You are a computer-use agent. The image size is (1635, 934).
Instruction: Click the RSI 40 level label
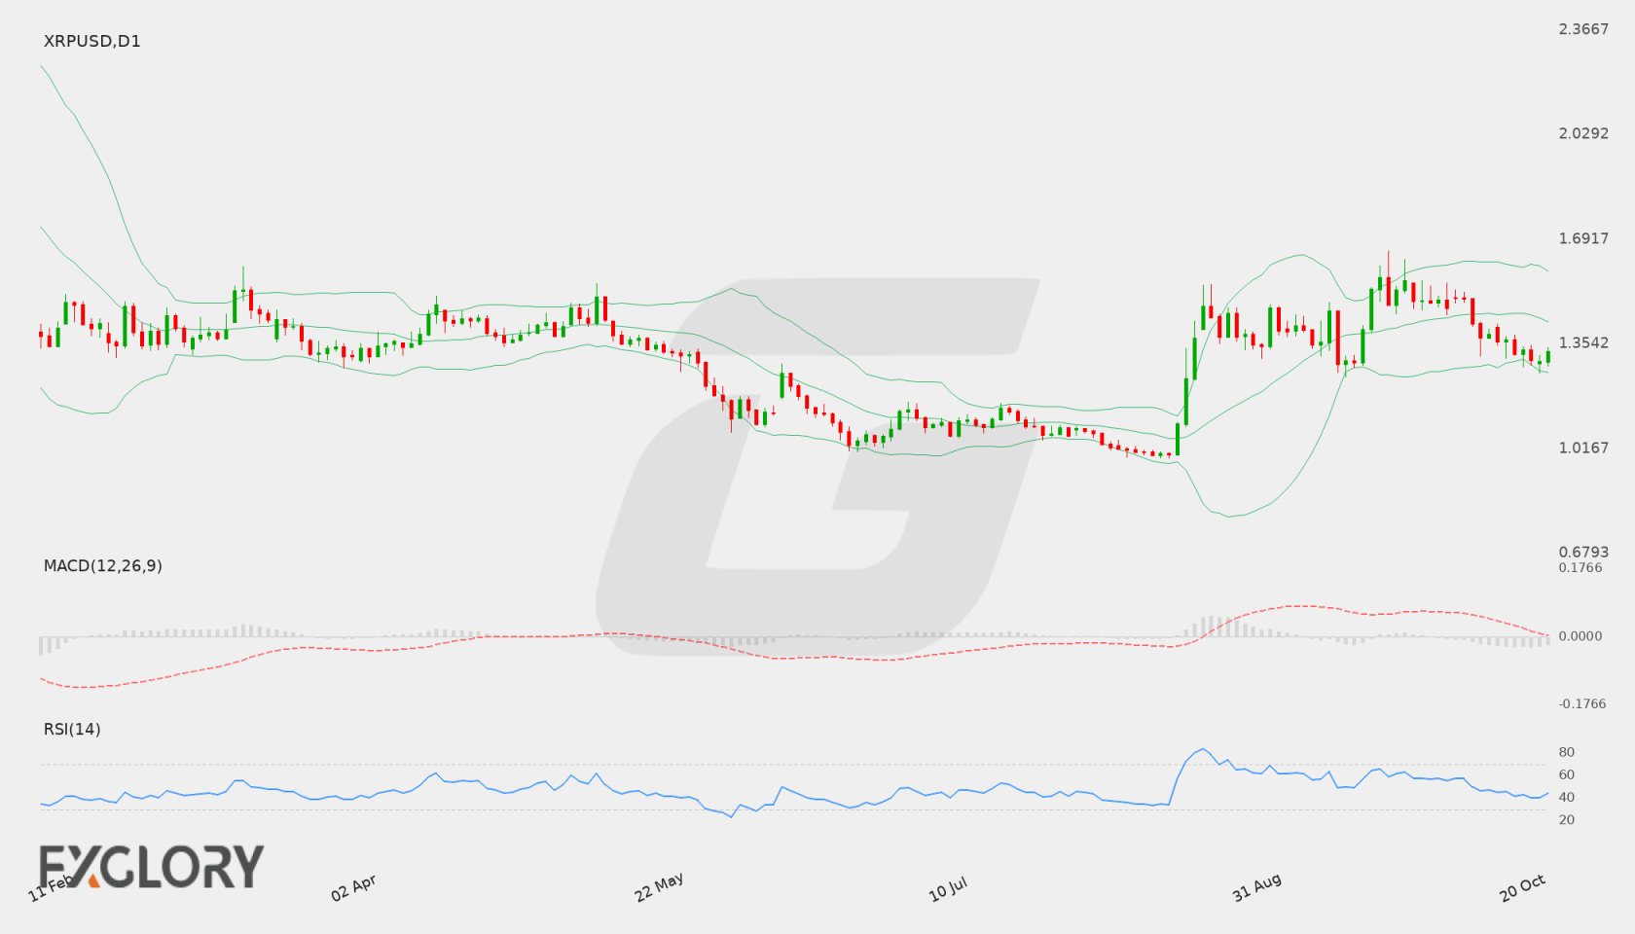pyautogui.click(x=1567, y=797)
